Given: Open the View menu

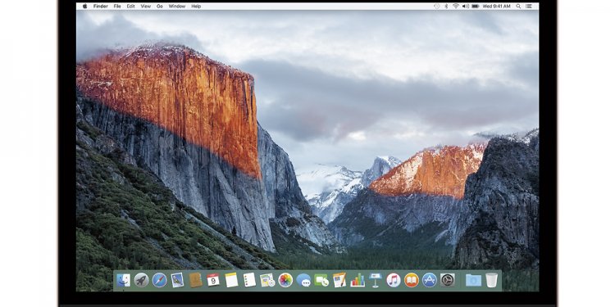Looking at the screenshot, I should (145, 7).
